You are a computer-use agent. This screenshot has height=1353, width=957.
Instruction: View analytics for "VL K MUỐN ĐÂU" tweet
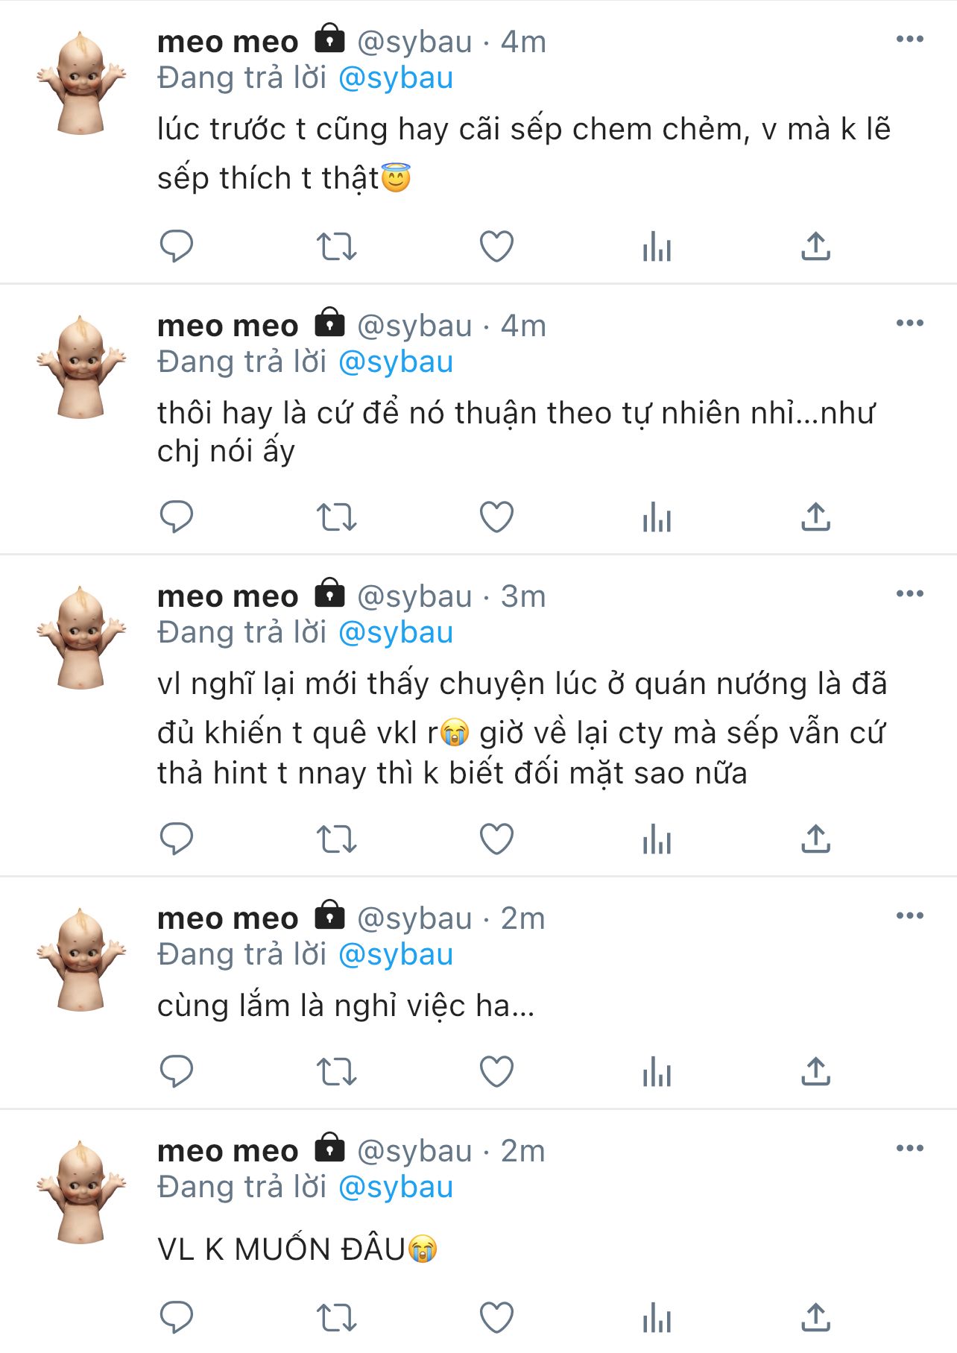pyautogui.click(x=657, y=1318)
